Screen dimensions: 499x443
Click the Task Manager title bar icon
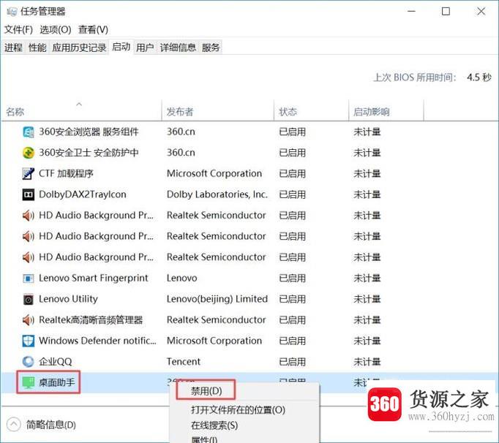coord(12,12)
